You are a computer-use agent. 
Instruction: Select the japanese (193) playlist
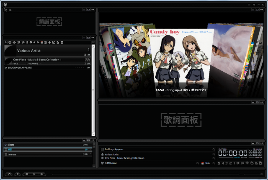pyautogui.click(x=48, y=154)
